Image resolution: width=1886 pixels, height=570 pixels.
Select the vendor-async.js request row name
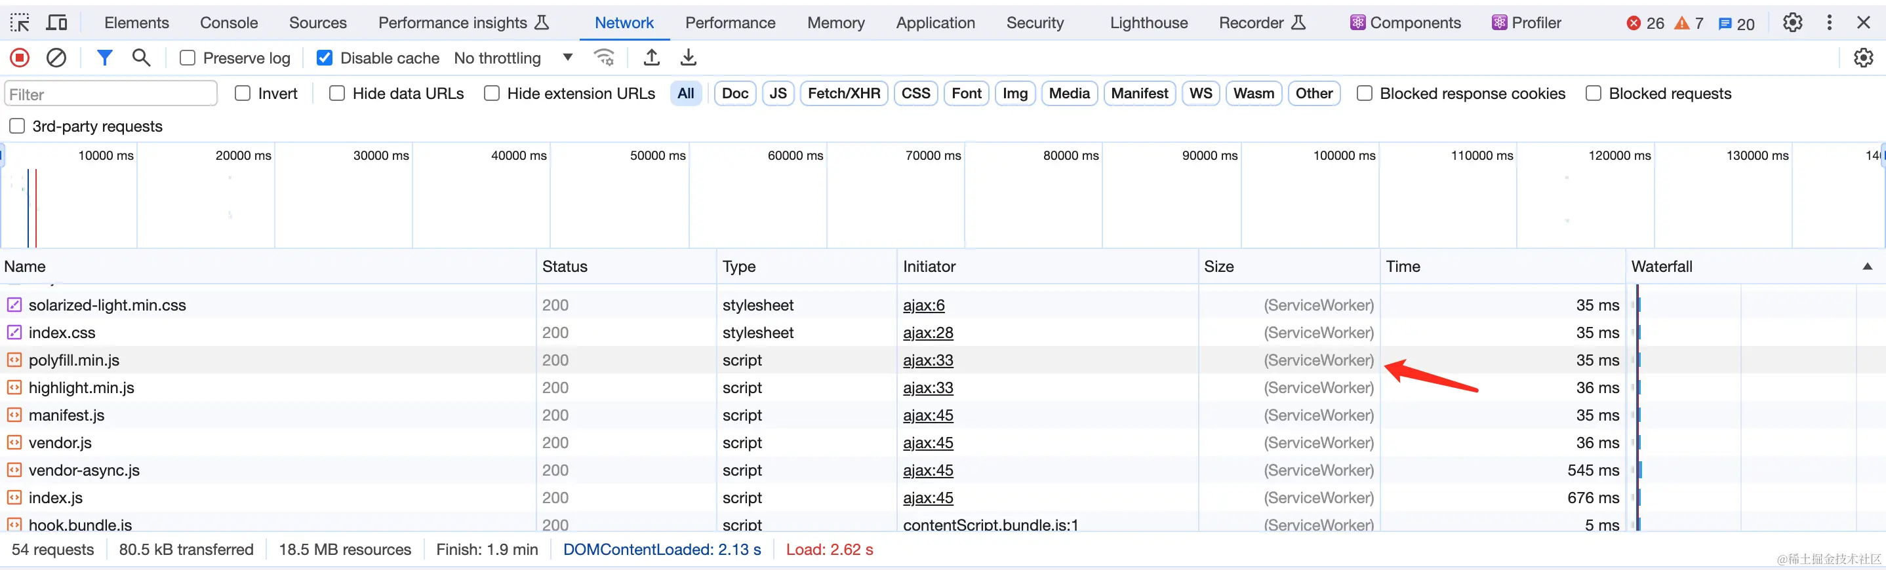click(x=84, y=470)
